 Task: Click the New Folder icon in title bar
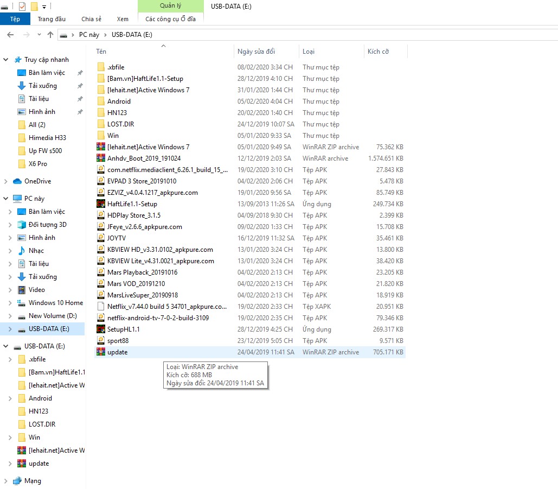coord(34,7)
